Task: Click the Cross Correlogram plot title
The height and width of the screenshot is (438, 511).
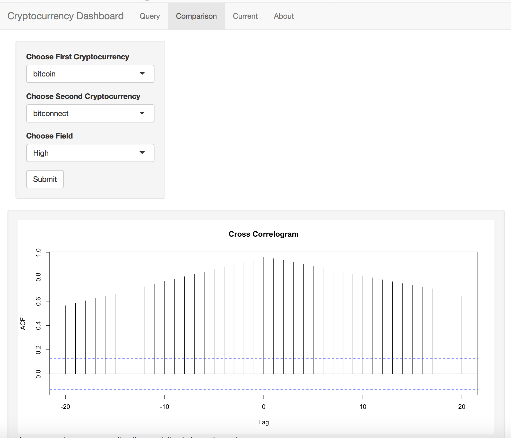Action: [264, 234]
